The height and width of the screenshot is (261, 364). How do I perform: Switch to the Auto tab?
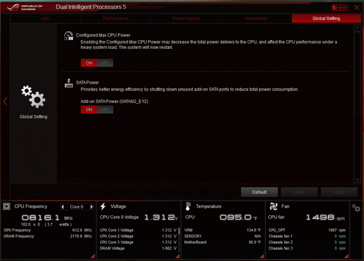click(45, 18)
